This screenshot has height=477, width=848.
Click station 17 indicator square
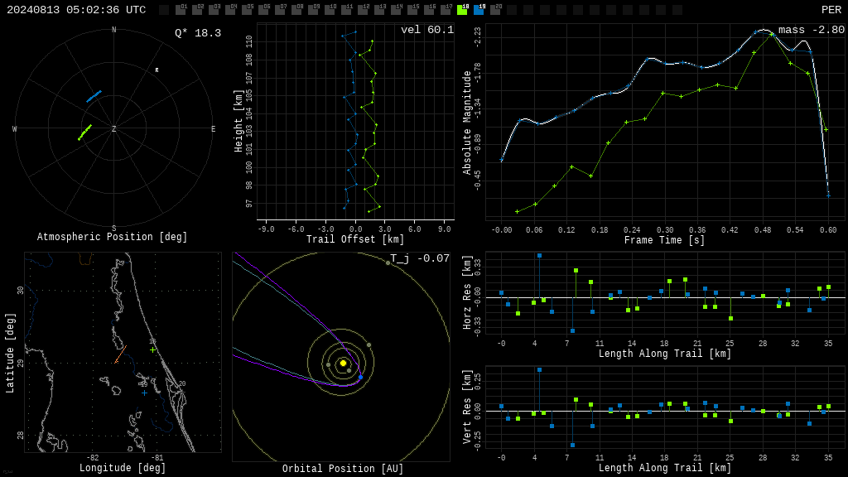point(446,10)
